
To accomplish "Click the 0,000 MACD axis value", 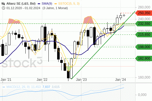I will pyautogui.click(x=142, y=95).
